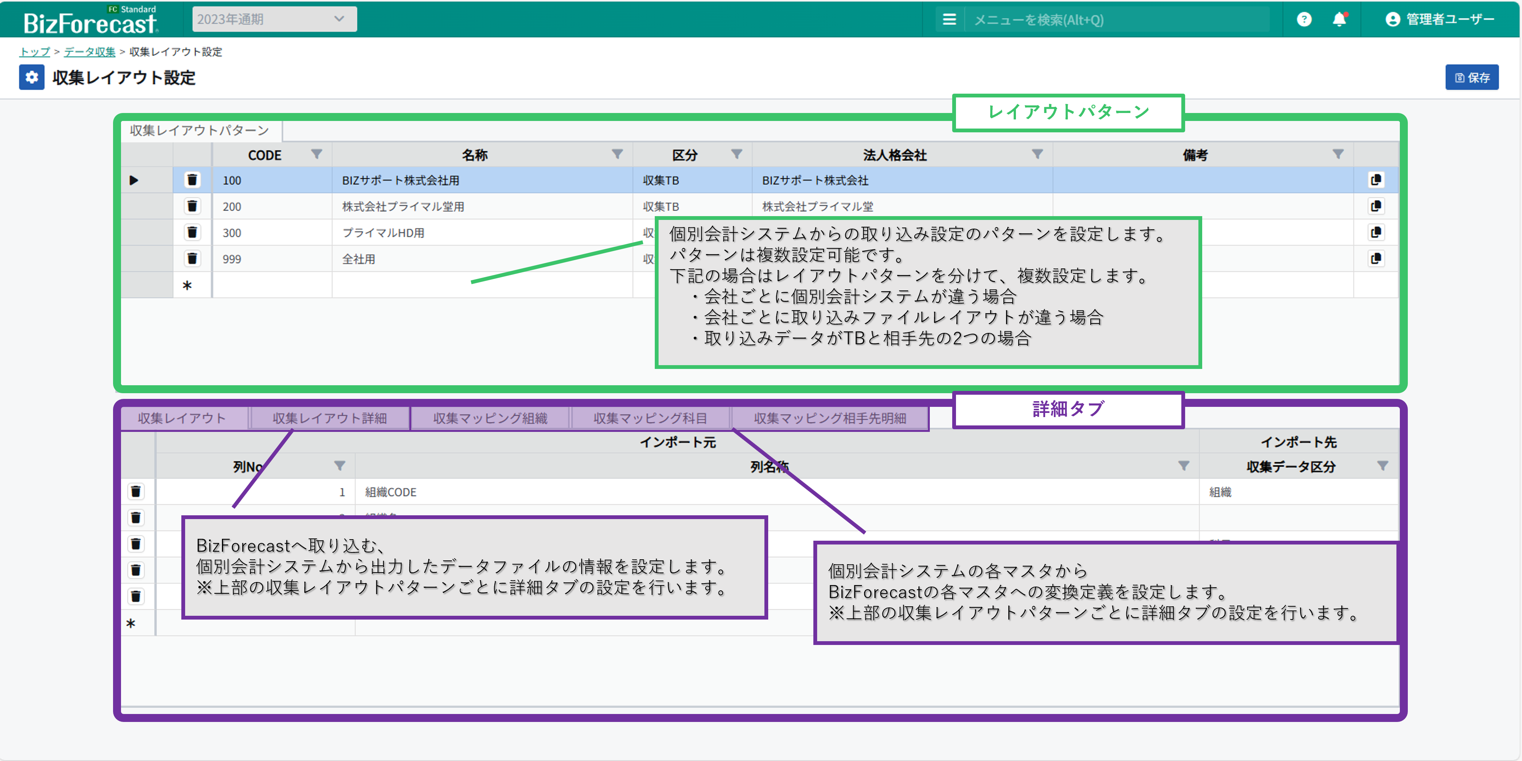
Task: Open the 管理者ユーザー account menu
Action: pyautogui.click(x=1439, y=19)
